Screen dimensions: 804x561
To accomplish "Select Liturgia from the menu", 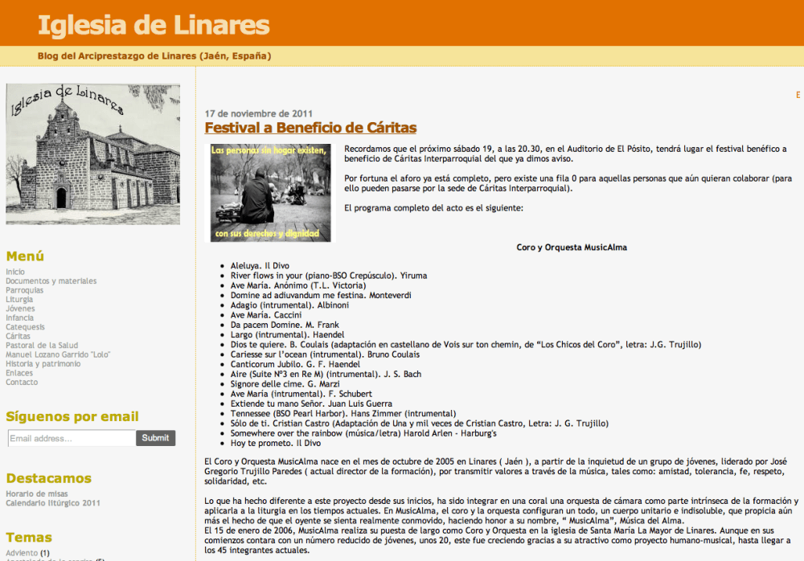I will click(x=19, y=300).
